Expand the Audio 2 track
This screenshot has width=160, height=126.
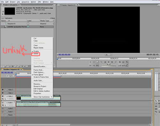pyautogui.click(x=7, y=108)
